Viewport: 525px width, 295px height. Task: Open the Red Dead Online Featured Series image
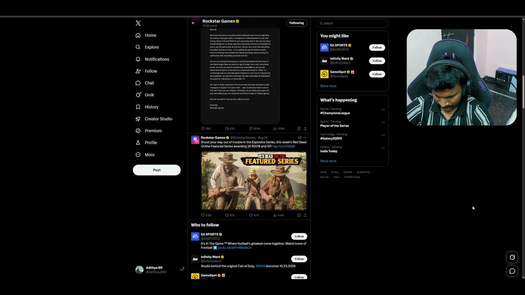pos(254,181)
